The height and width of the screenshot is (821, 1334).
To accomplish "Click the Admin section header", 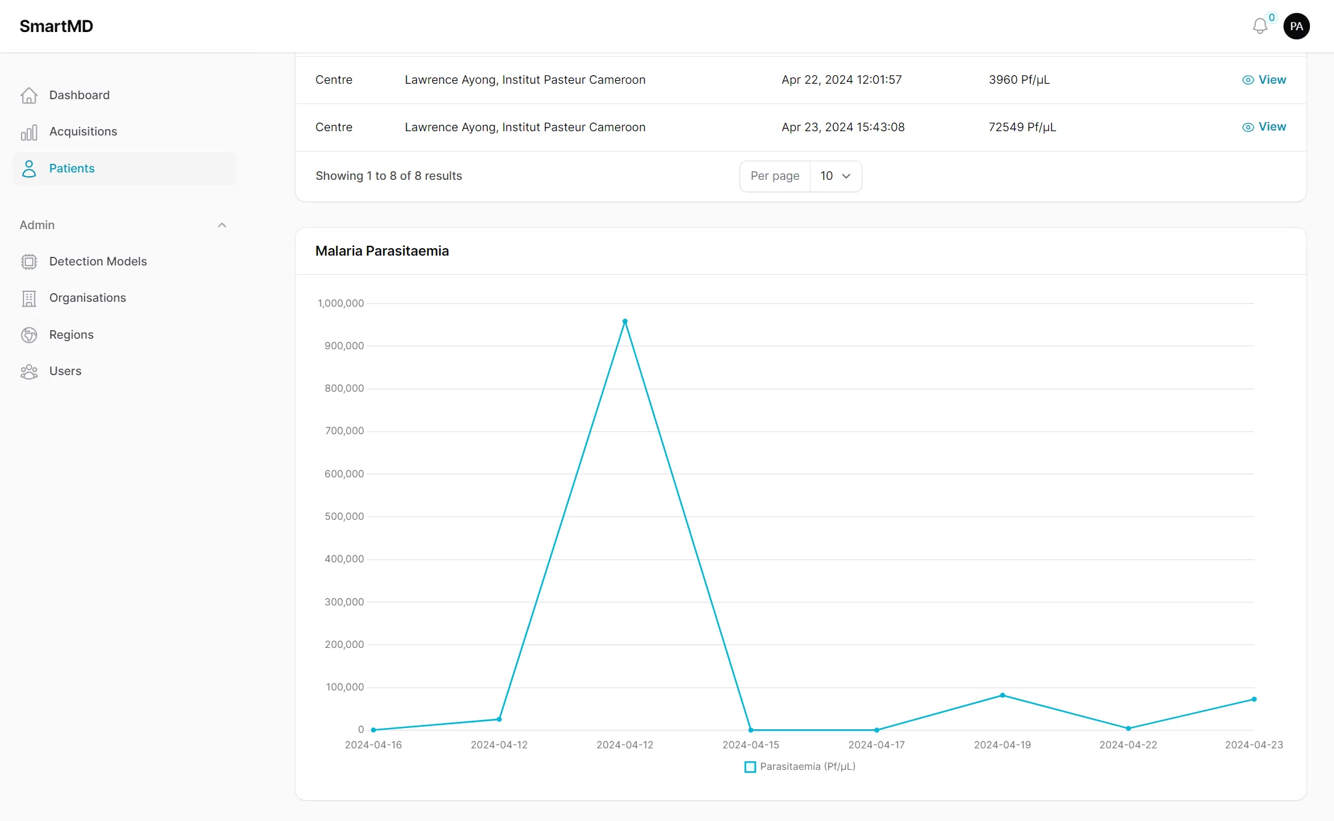I will click(x=37, y=225).
